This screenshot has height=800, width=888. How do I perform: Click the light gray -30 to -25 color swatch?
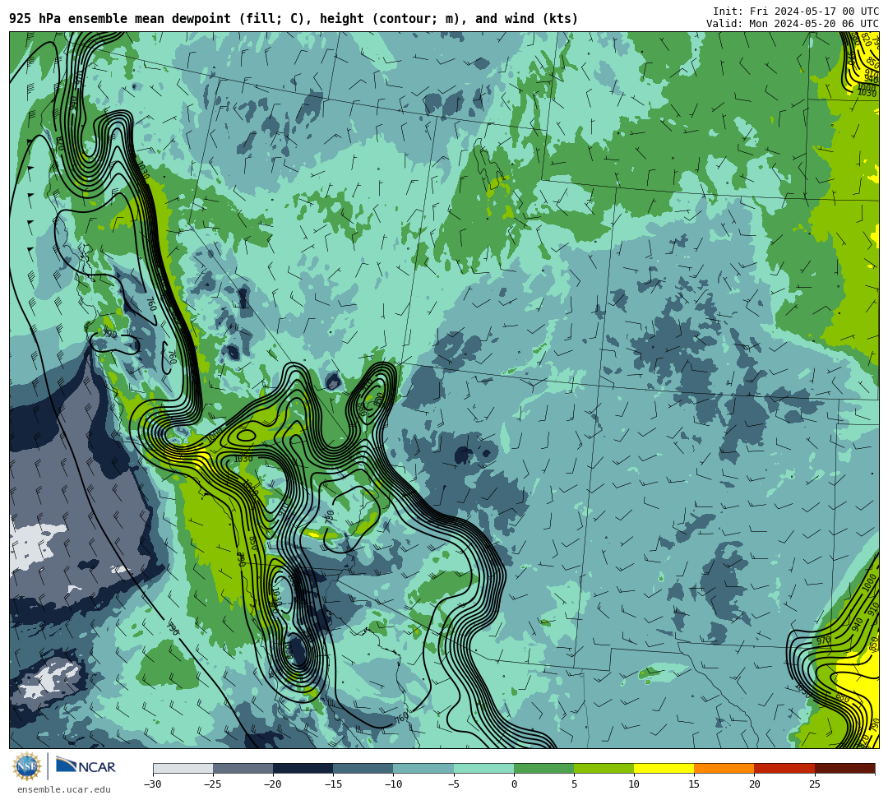(x=183, y=768)
